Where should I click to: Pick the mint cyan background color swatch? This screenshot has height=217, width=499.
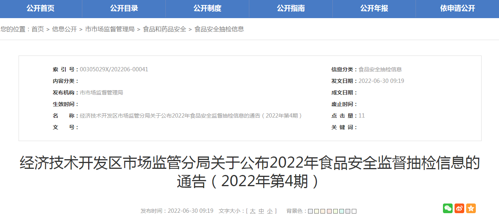pyautogui.click(x=341, y=211)
